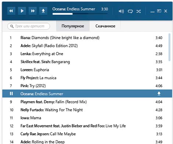
Task: Switch to the Скачанное tab
Action: 105,26
